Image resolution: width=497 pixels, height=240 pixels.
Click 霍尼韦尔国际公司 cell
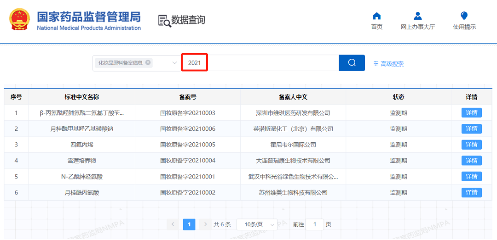pyautogui.click(x=293, y=145)
